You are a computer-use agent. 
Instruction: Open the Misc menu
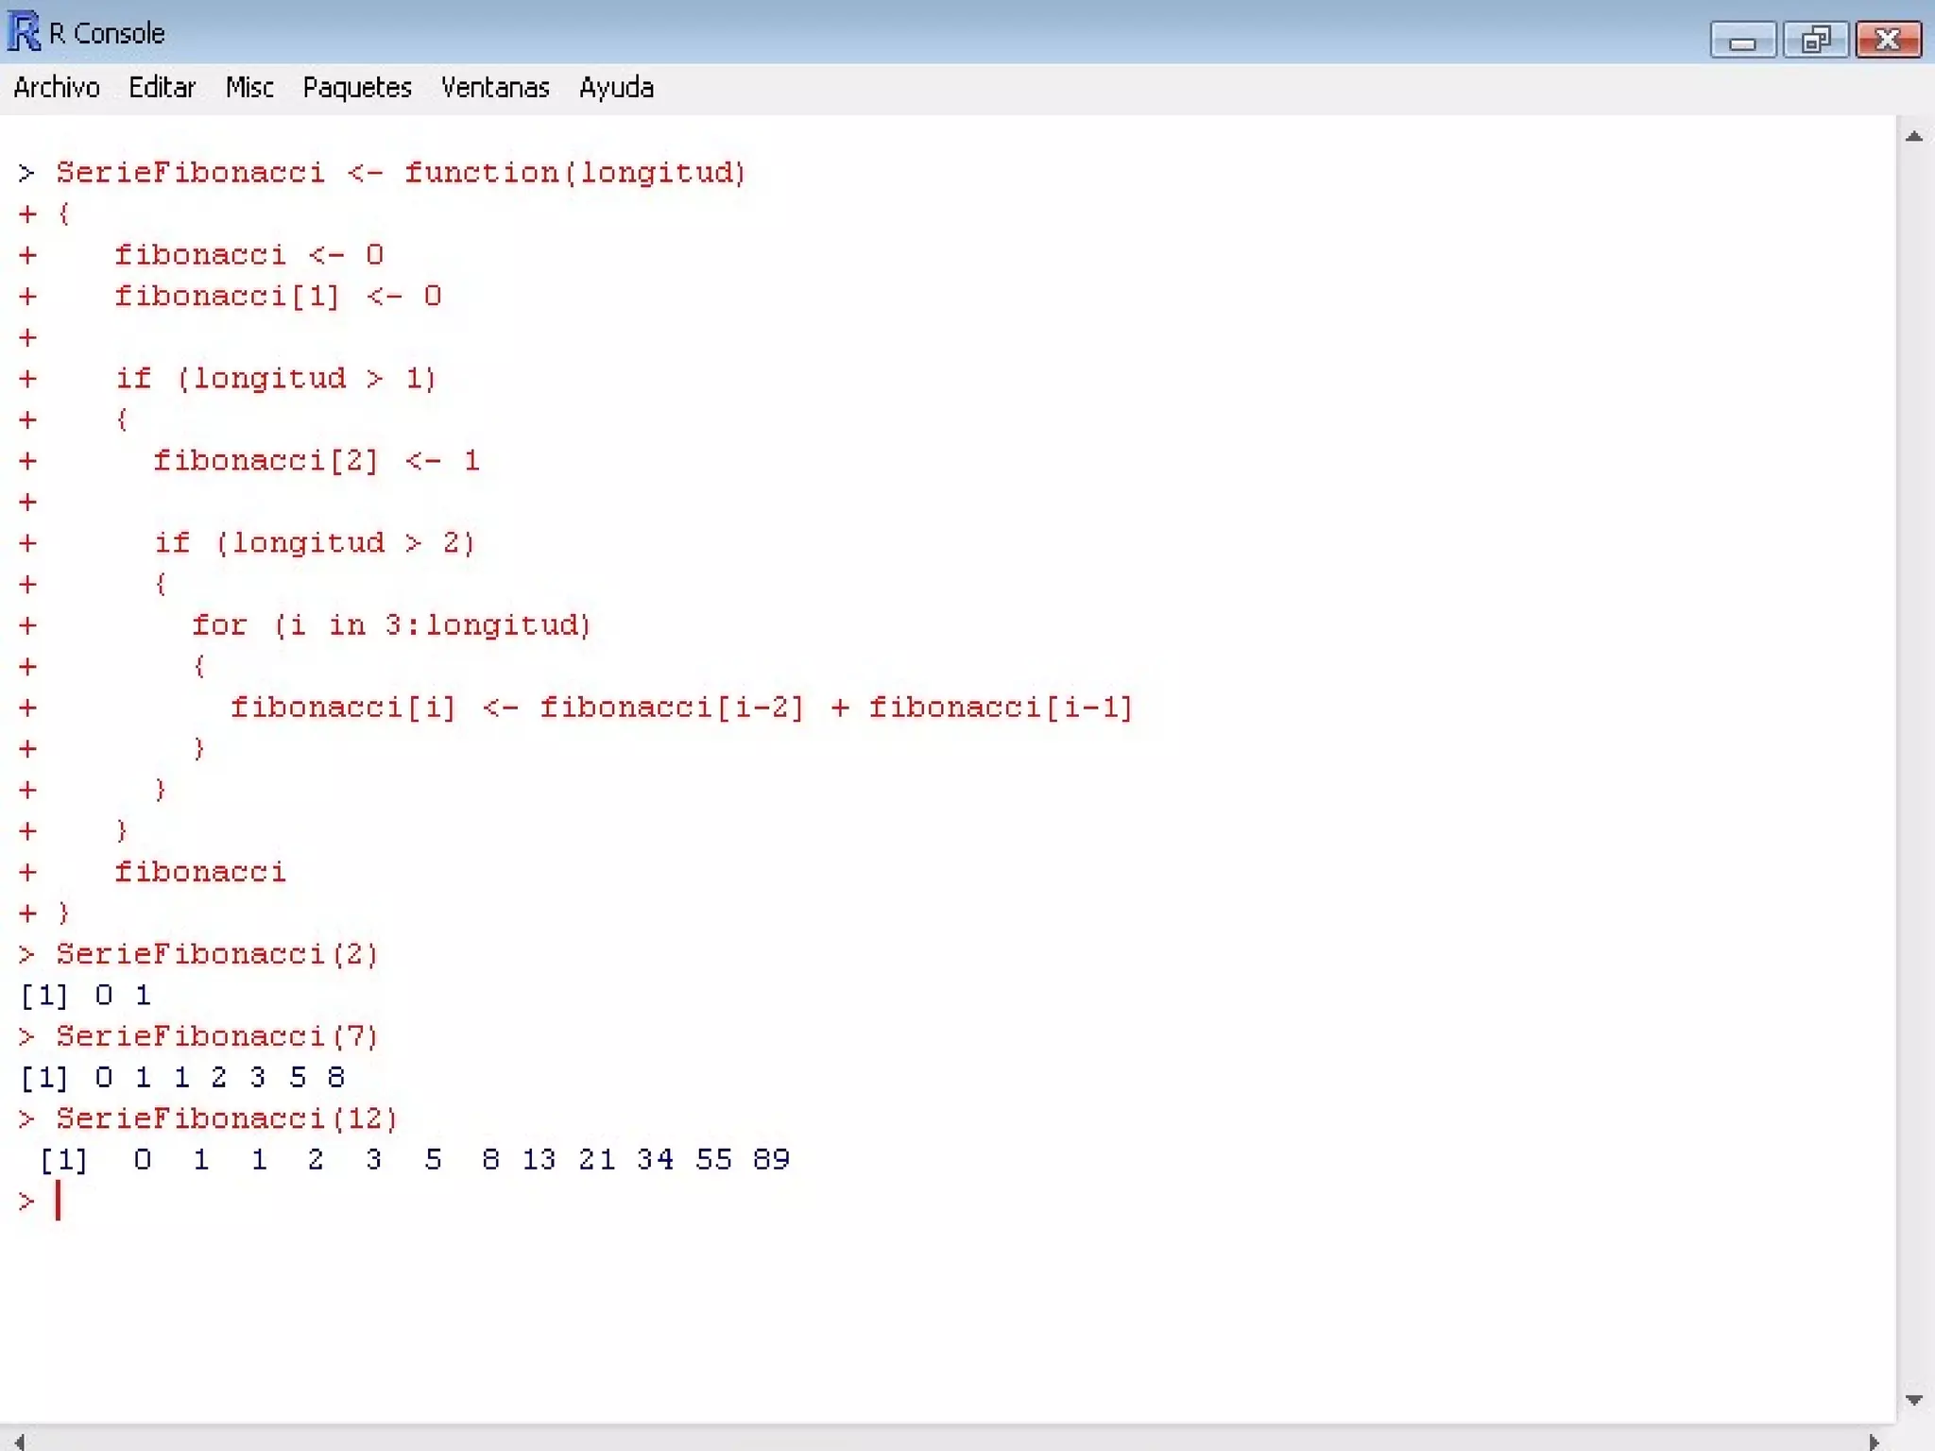point(249,88)
